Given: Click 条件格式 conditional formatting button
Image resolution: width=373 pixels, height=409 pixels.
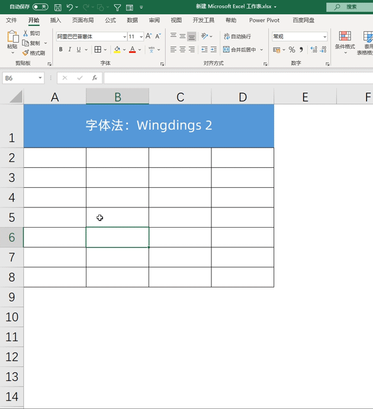Looking at the screenshot, I should coord(345,42).
